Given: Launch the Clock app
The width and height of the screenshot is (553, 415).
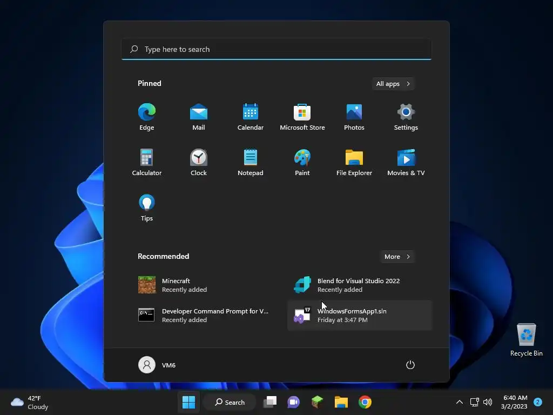Looking at the screenshot, I should [x=199, y=162].
